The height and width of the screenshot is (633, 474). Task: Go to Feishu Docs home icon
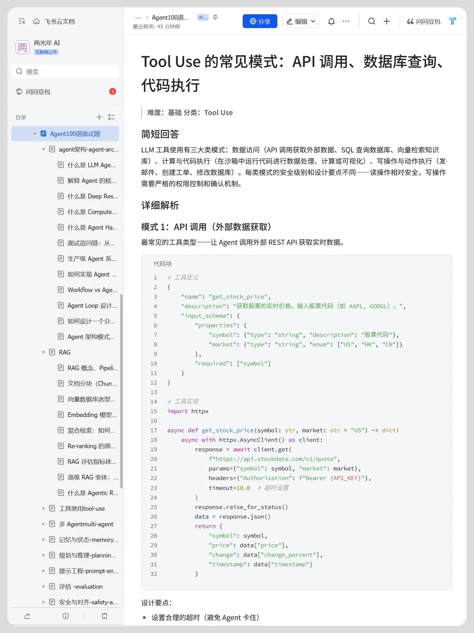[x=36, y=22]
